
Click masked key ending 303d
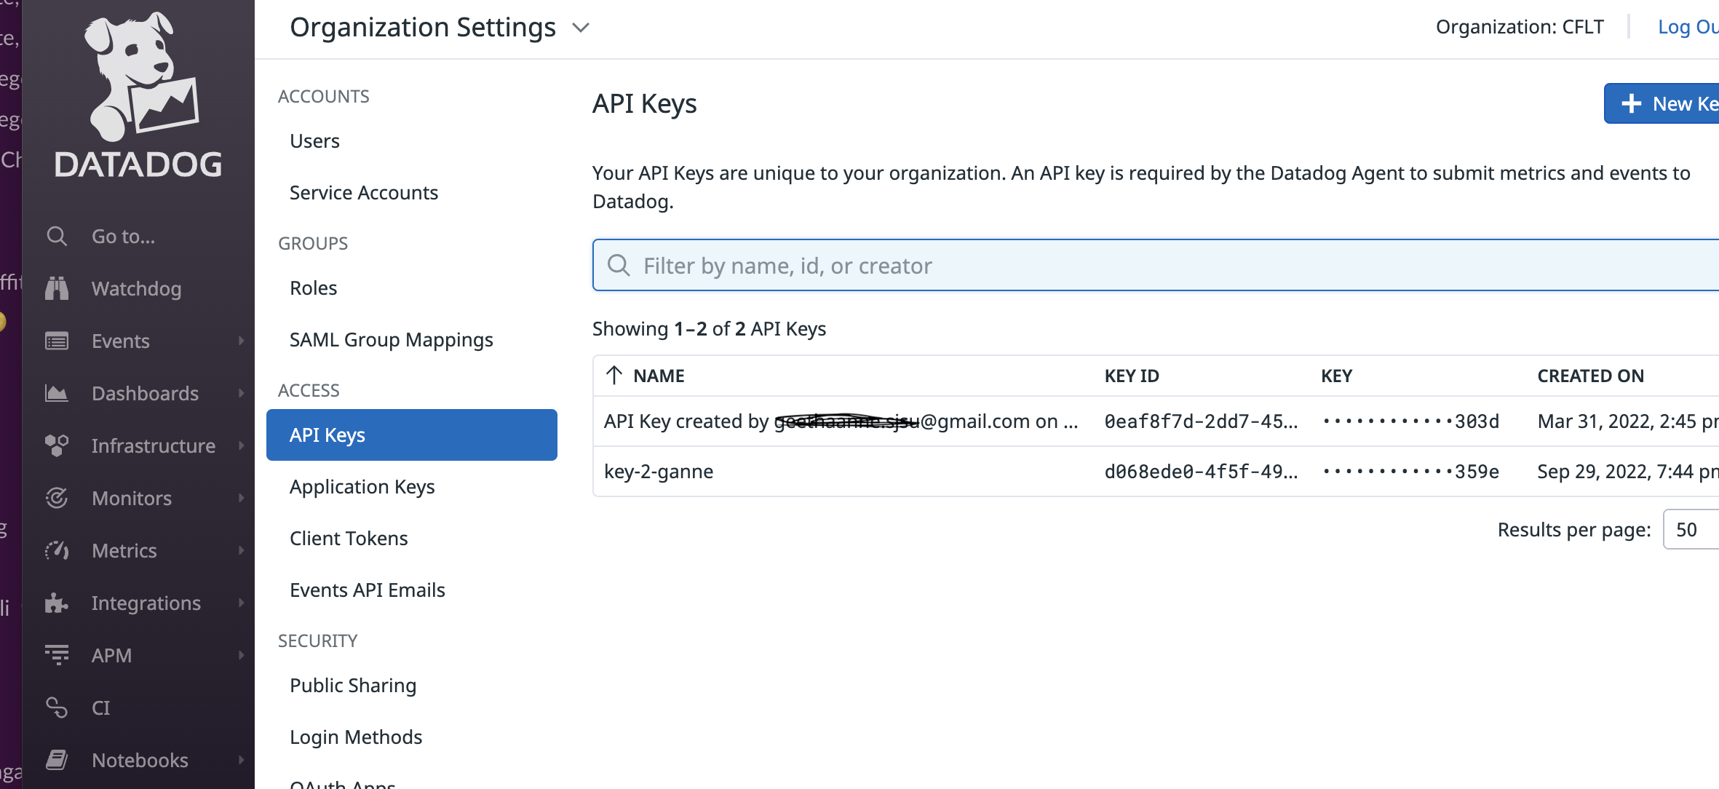tap(1410, 421)
